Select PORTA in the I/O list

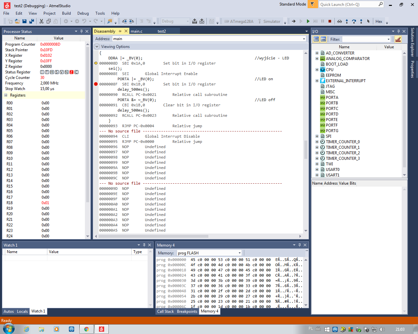(x=332, y=98)
